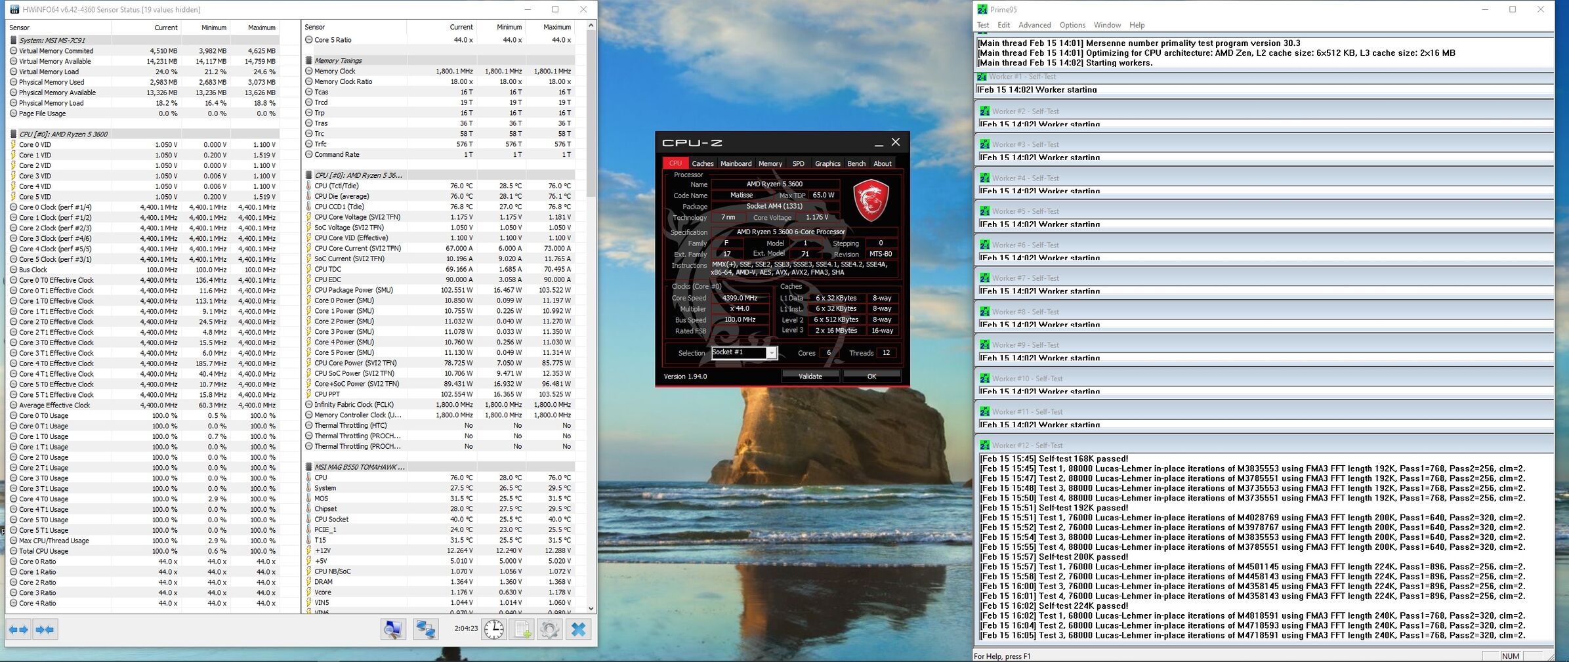Viewport: 1569px width, 662px height.
Task: Open HWiNFO sensor settings gear icon
Action: click(550, 629)
